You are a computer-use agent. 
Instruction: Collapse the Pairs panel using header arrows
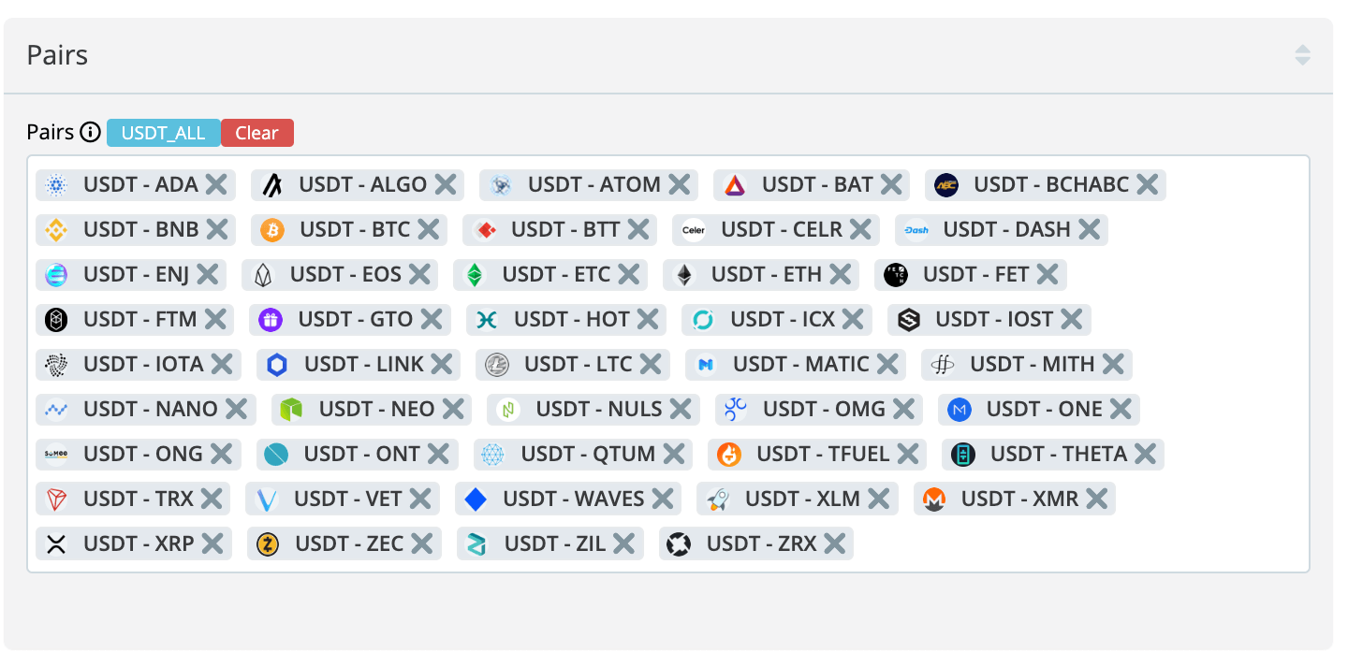click(x=1302, y=55)
